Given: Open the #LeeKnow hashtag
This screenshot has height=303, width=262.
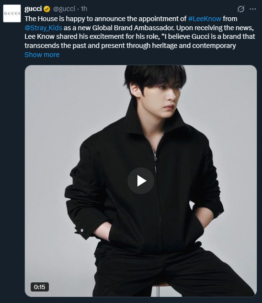Looking at the screenshot, I should click(x=205, y=19).
